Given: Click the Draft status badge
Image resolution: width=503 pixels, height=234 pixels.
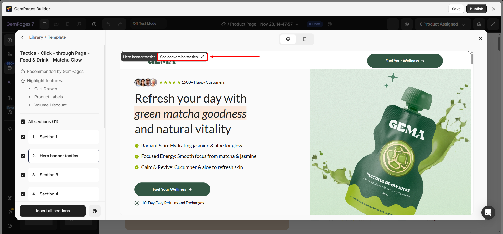Looking at the screenshot, I should tap(315, 24).
